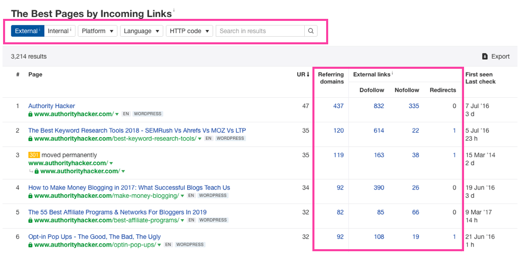Open the Authority Hacker page title link
The image size is (520, 266).
pyautogui.click(x=52, y=106)
